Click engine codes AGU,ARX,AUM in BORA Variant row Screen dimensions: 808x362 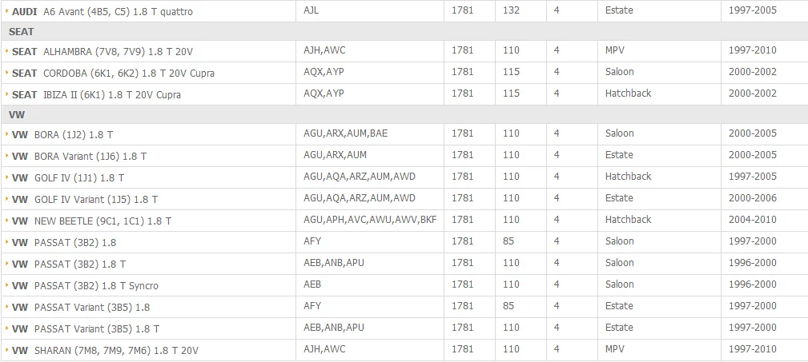click(335, 155)
